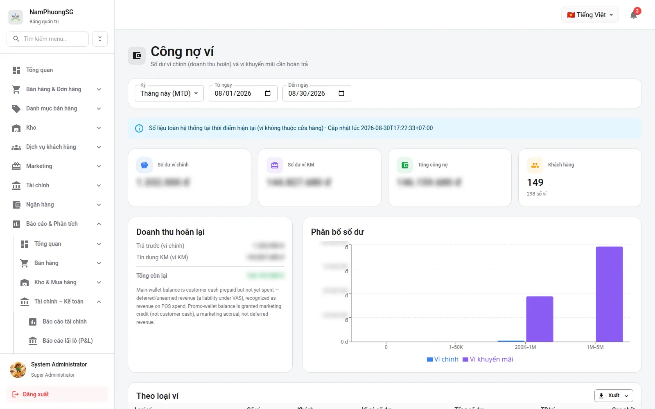Click the Danh mục bán hàng tag icon
655x409 pixels.
coord(16,109)
